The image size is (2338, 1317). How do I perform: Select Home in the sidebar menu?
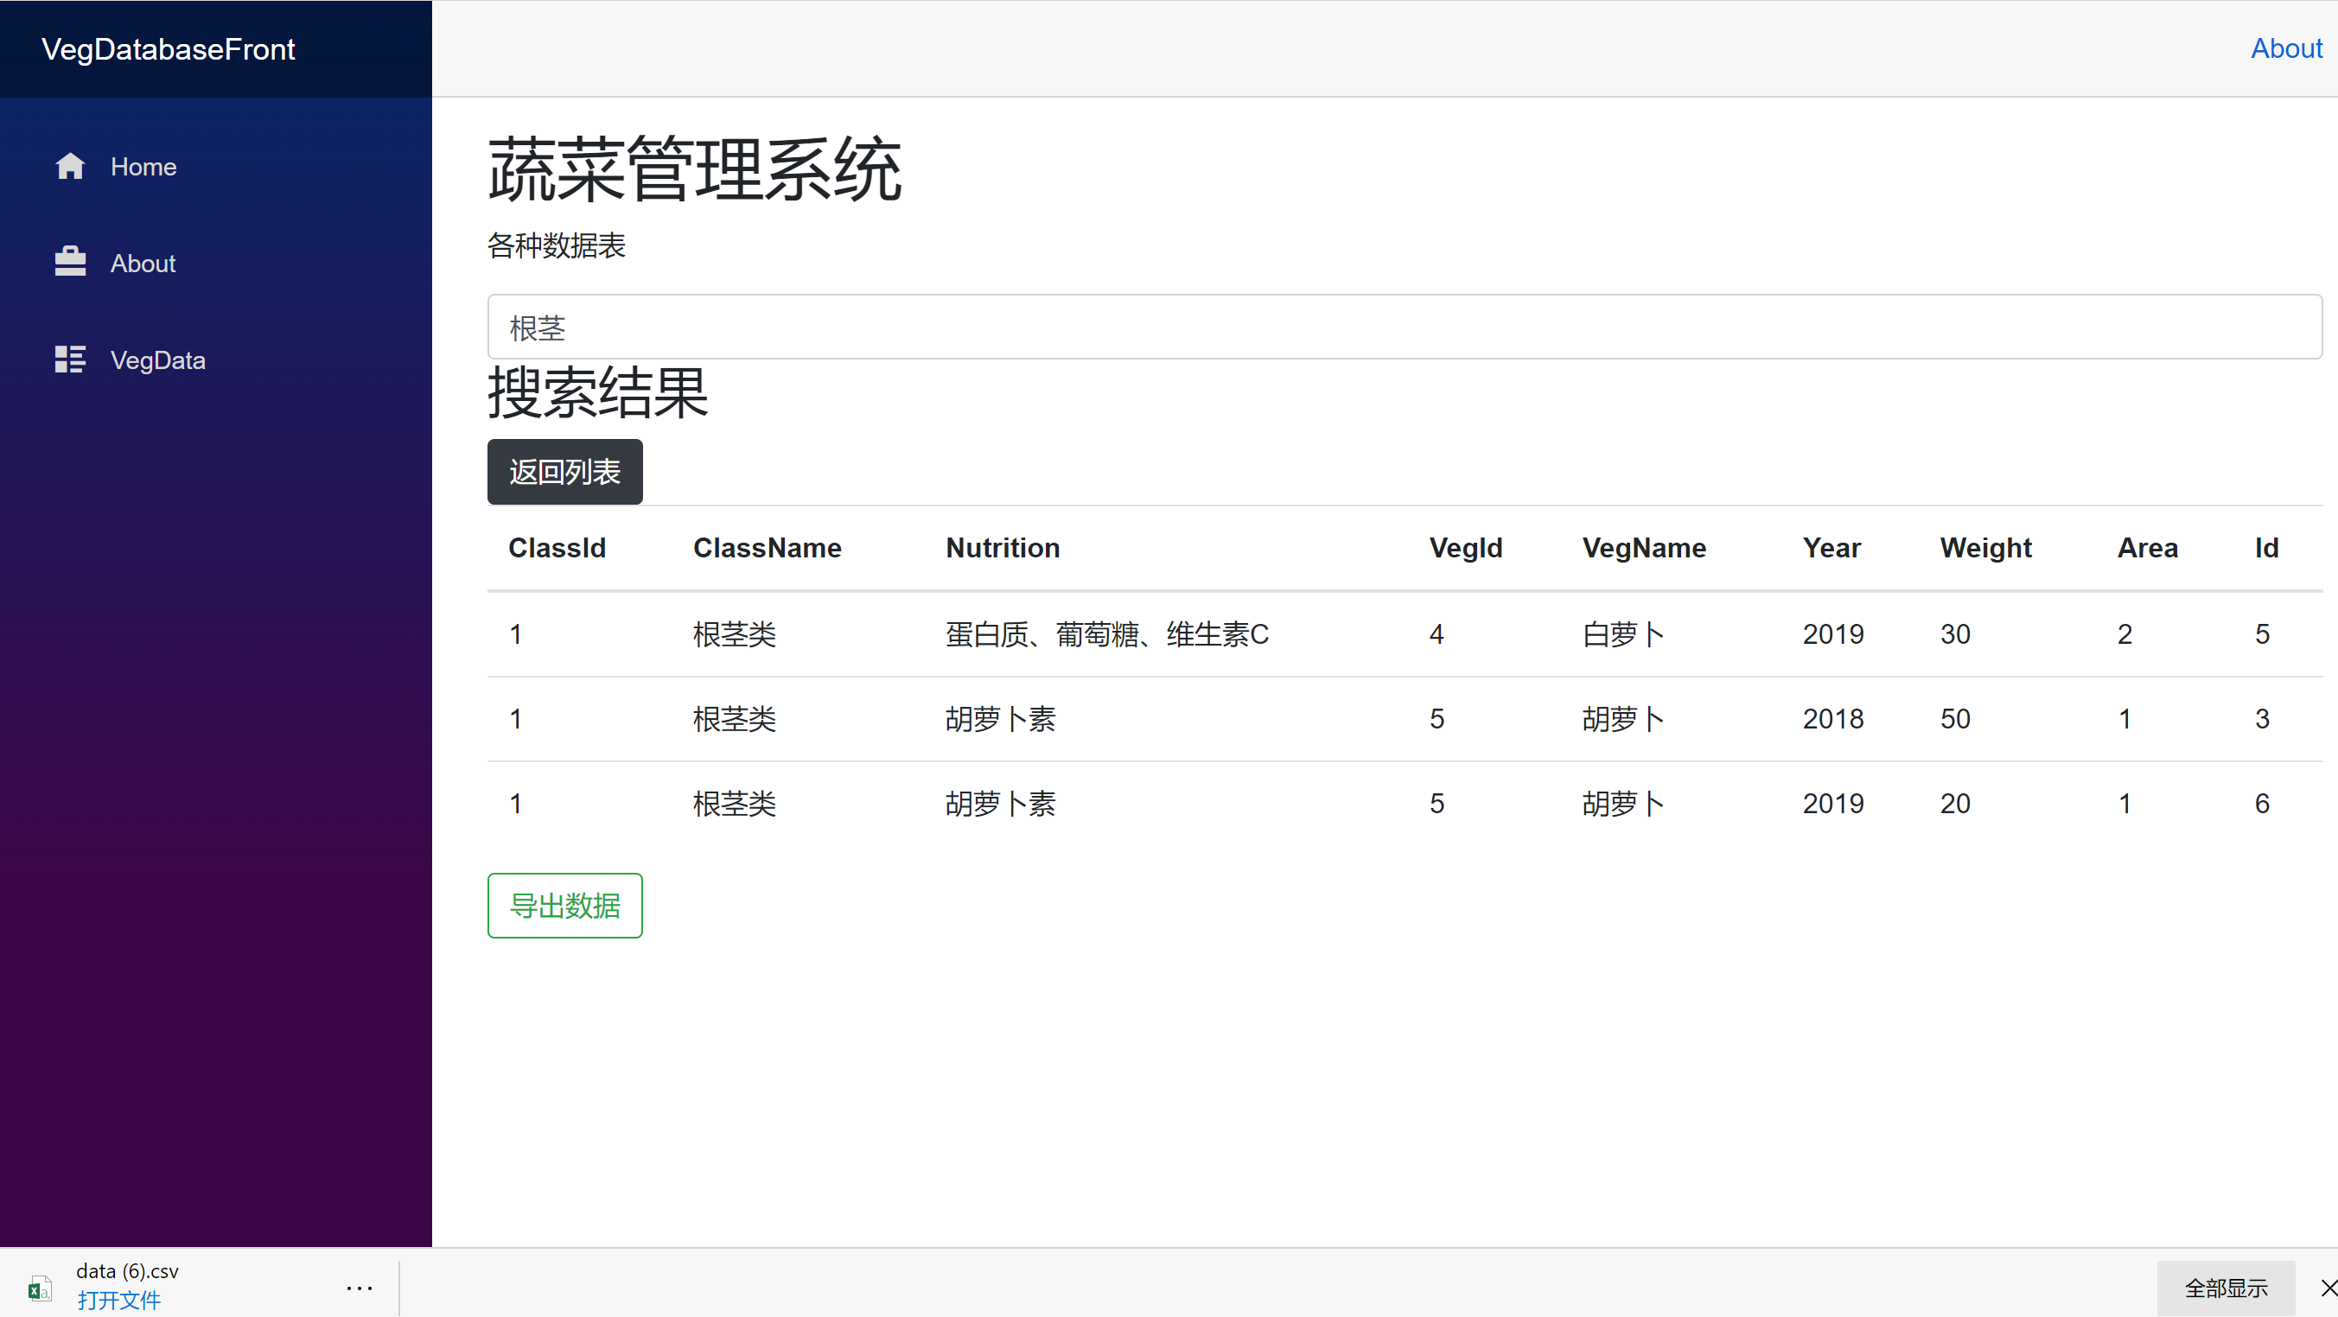[x=143, y=166]
